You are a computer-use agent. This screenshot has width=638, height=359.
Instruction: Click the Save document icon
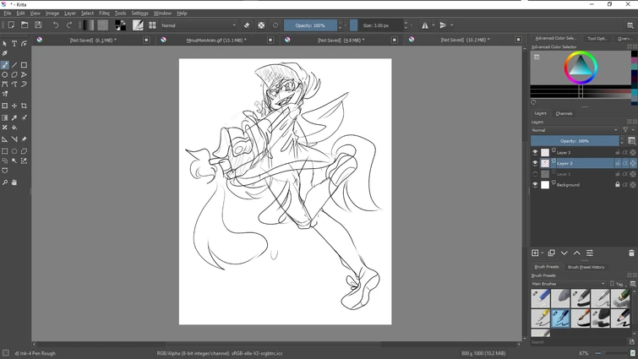[38, 25]
